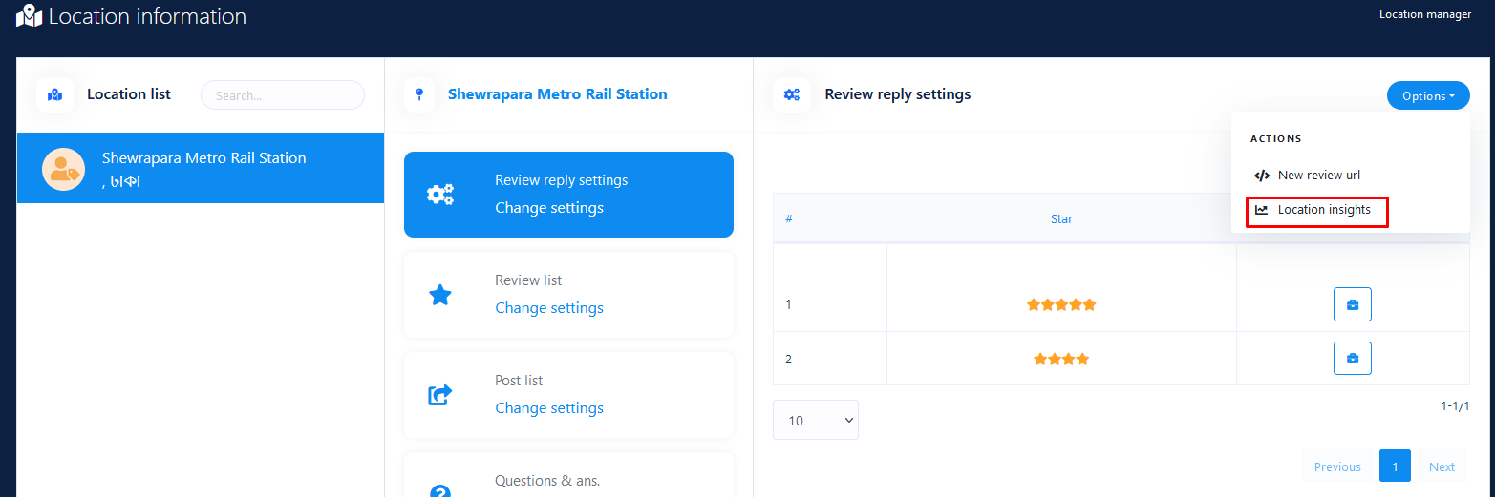Click the gears icon in Review reply settings header
Screen dimensions: 1495x497
[x=791, y=94]
